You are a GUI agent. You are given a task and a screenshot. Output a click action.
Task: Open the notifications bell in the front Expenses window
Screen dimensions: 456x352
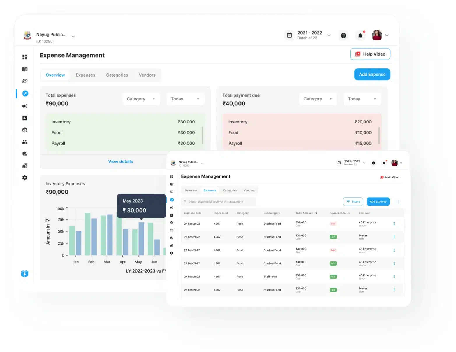click(384, 163)
